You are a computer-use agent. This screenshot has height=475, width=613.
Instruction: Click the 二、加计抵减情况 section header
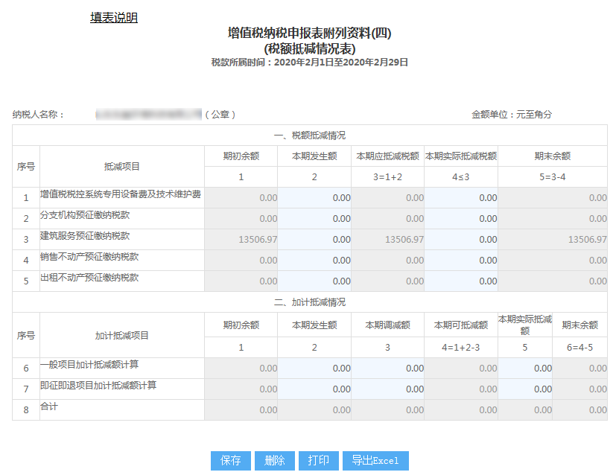tap(310, 302)
